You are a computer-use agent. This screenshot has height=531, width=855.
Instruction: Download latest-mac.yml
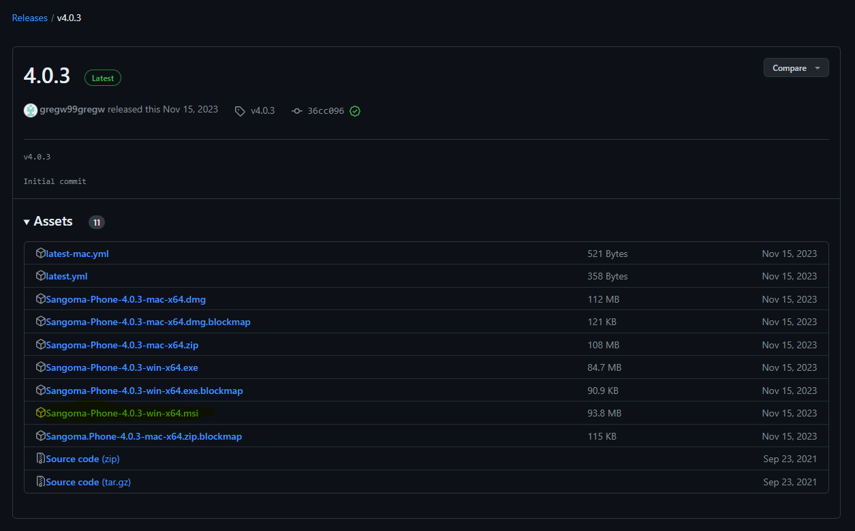click(77, 254)
